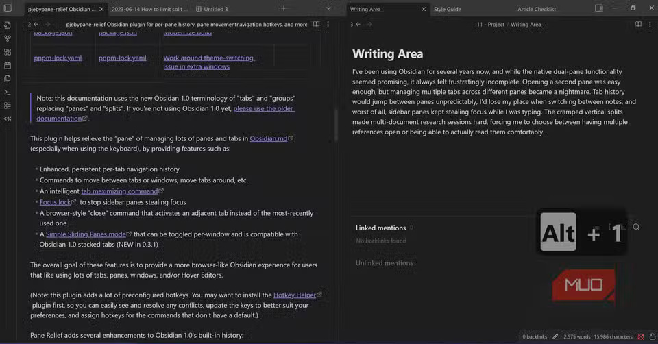Close the Writing Area tab
This screenshot has height=344, width=658.
pyautogui.click(x=423, y=10)
